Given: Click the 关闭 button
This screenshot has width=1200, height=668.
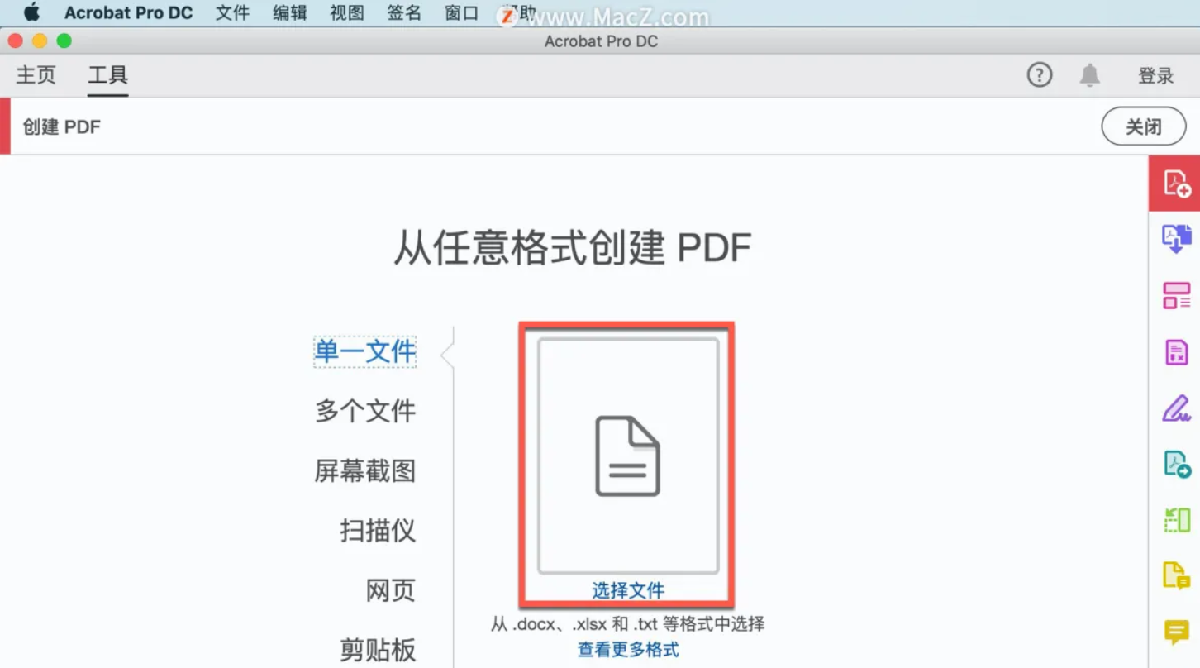Looking at the screenshot, I should point(1144,126).
